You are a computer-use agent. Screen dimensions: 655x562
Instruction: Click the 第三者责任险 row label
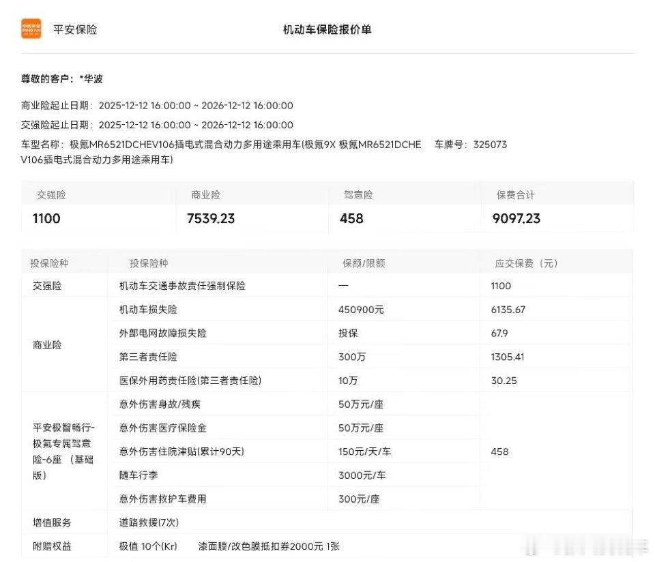(148, 357)
